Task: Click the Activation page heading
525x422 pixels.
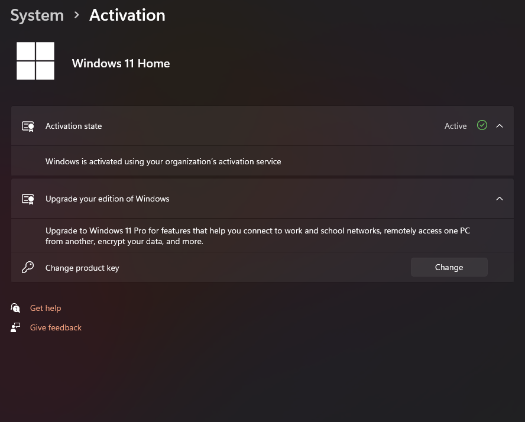Action: coord(127,15)
